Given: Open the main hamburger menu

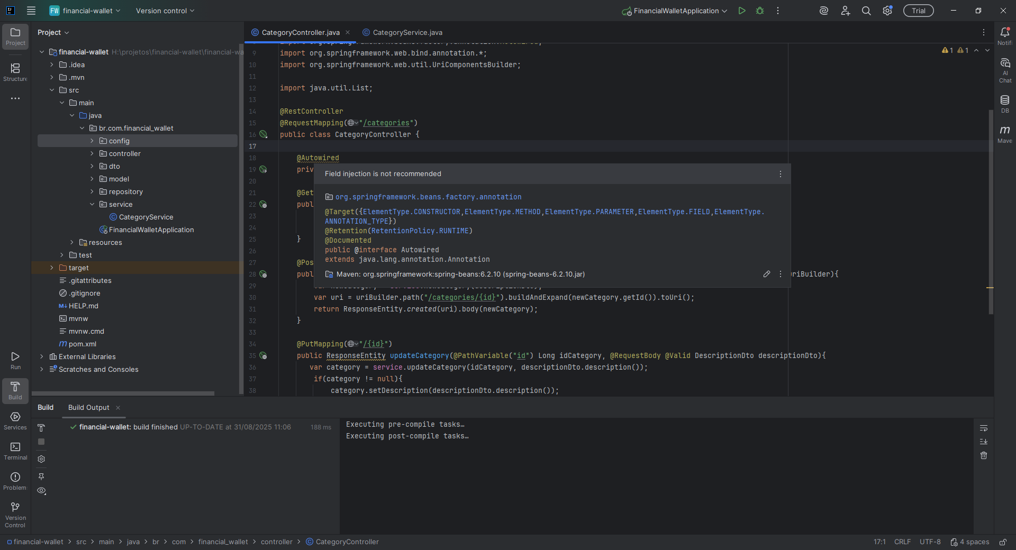Looking at the screenshot, I should (31, 11).
